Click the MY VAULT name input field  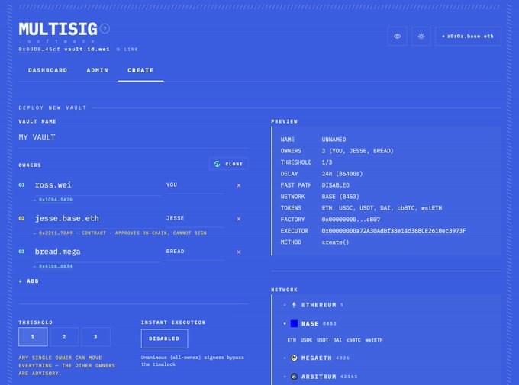[133, 137]
